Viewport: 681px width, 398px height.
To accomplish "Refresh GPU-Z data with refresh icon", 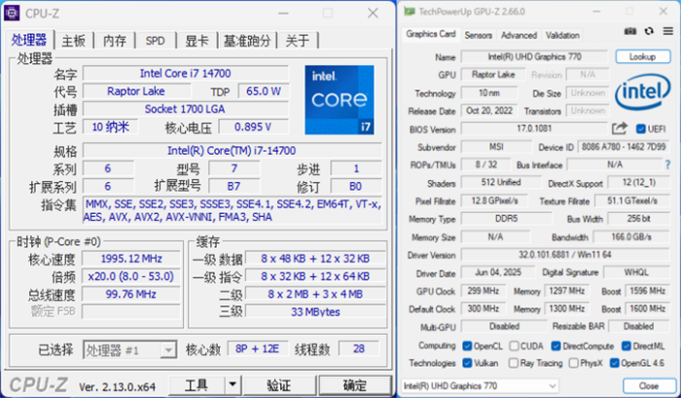I will pyautogui.click(x=649, y=31).
